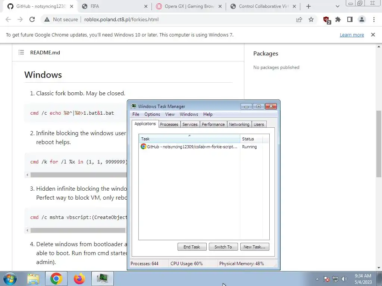Click the End Task button
Viewport: 382px width, 286px height.
(x=192, y=247)
